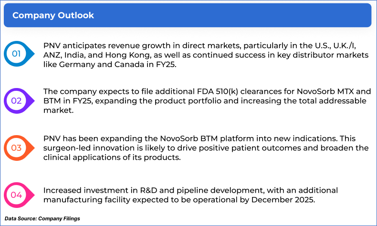Click the word NovoSorb MTX in point two
The width and height of the screenshot is (377, 226).
point(325,91)
